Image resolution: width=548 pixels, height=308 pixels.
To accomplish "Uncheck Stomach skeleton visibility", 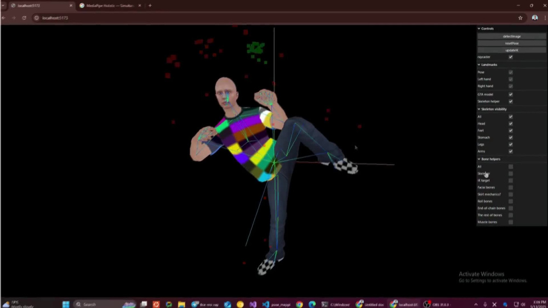I will (x=511, y=137).
